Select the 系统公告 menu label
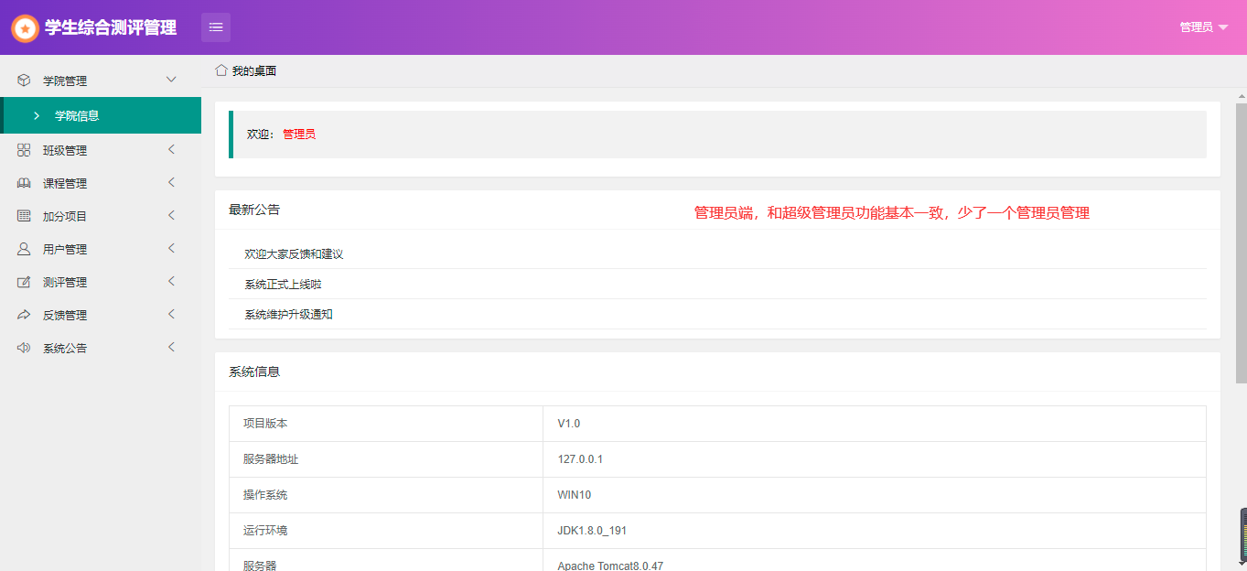Image resolution: width=1247 pixels, height=571 pixels. point(65,348)
